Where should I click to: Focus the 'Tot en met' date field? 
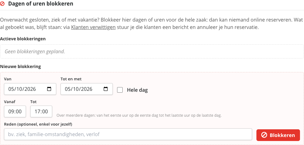87,89
